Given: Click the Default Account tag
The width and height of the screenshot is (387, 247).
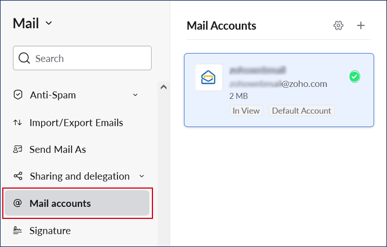Looking at the screenshot, I should click(x=301, y=111).
